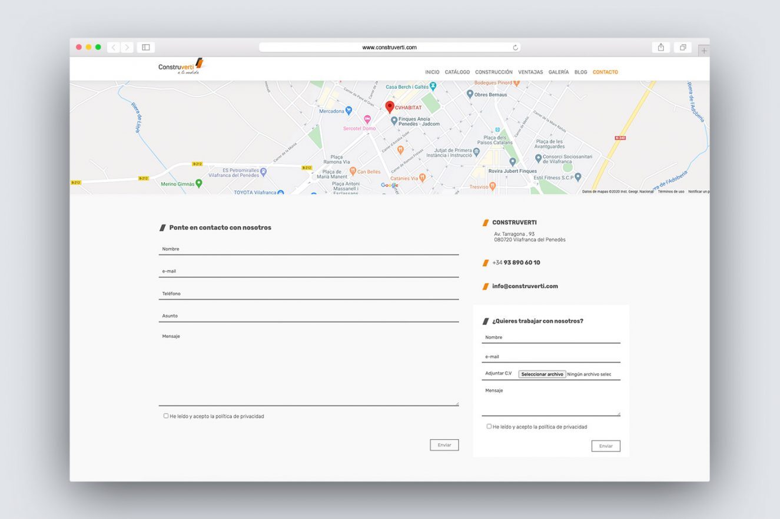Click the Sercotel Domo hotel marker
The image size is (780, 519).
pos(368,119)
